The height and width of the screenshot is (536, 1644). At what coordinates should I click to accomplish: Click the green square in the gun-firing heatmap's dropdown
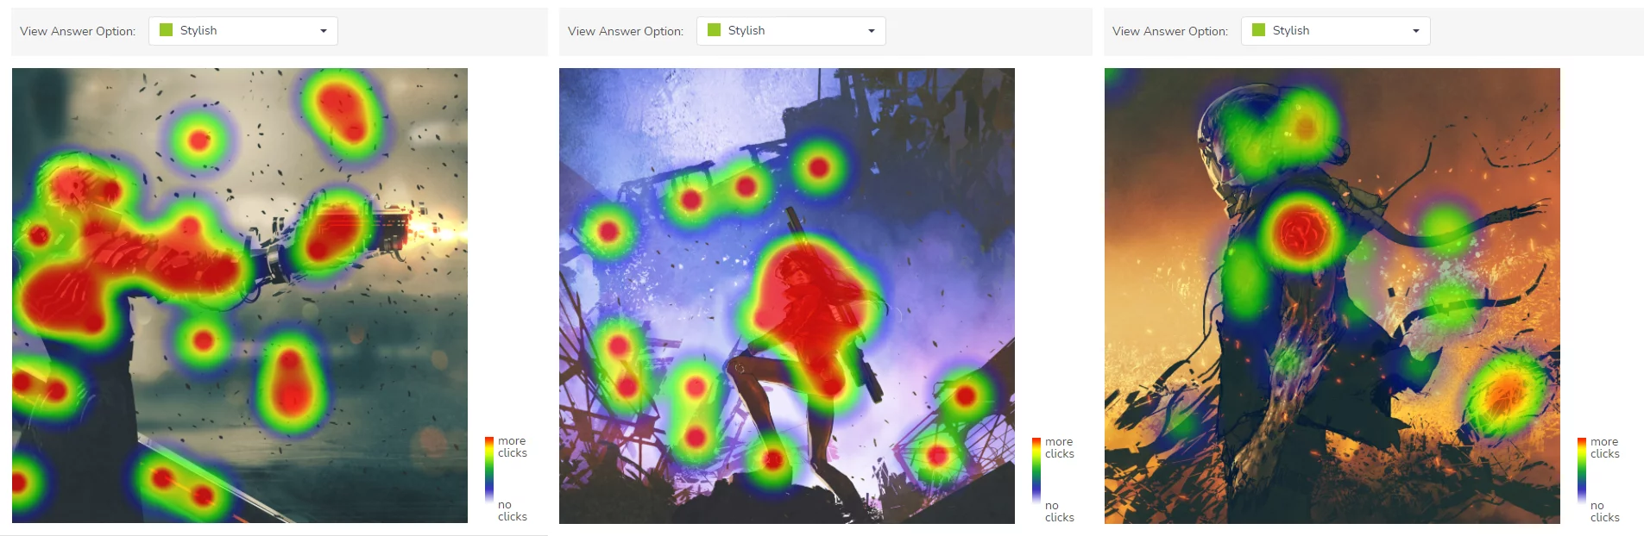coord(167,30)
